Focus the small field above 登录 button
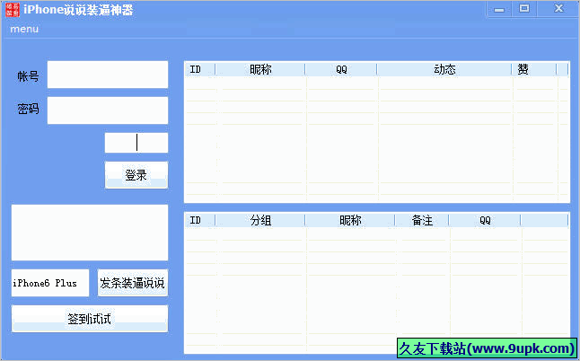Image resolution: width=580 pixels, height=361 pixels. [x=136, y=143]
